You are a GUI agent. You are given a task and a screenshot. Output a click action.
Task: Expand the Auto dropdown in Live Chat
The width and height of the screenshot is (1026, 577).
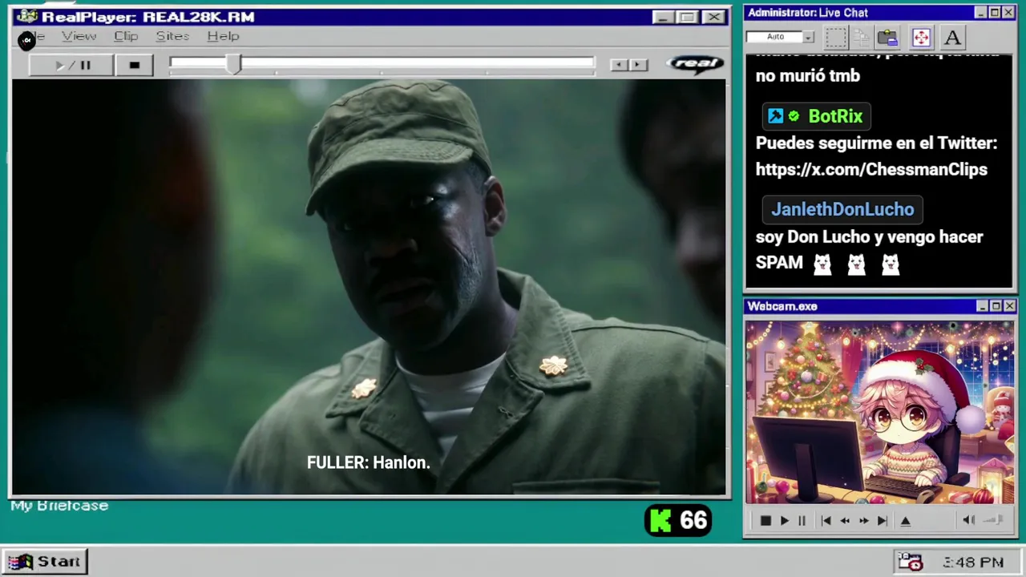[x=808, y=37]
